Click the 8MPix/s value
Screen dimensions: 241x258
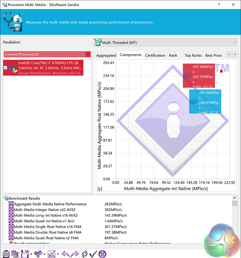pyautogui.click(x=111, y=238)
